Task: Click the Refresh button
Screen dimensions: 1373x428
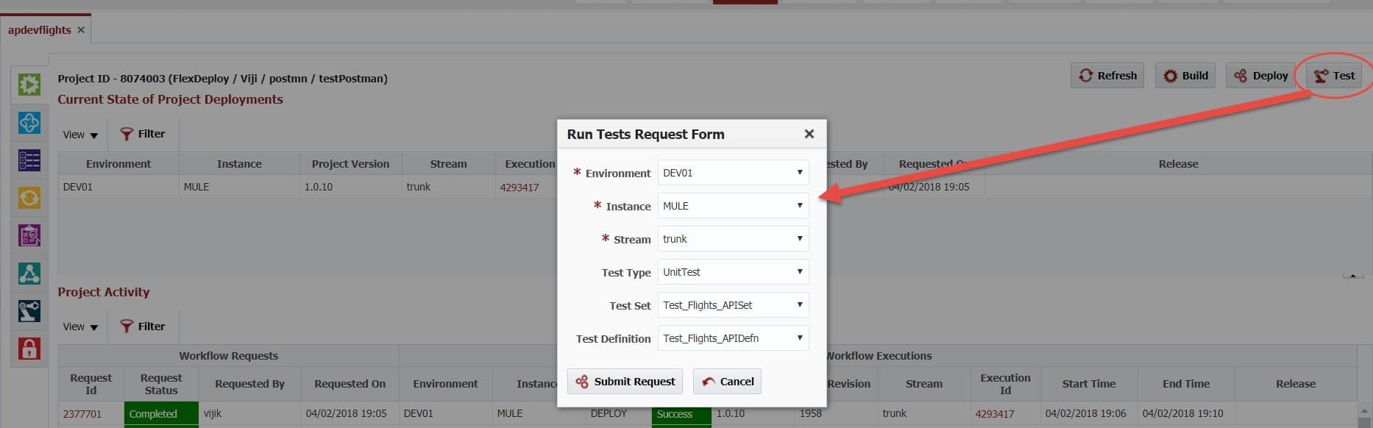Action: pyautogui.click(x=1107, y=75)
